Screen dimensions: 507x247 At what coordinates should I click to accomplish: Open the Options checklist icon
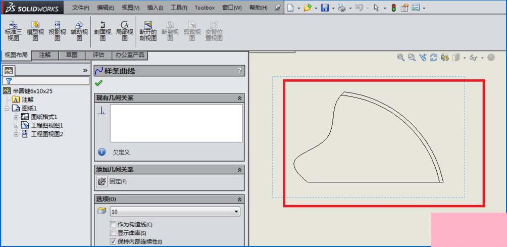coord(416,8)
